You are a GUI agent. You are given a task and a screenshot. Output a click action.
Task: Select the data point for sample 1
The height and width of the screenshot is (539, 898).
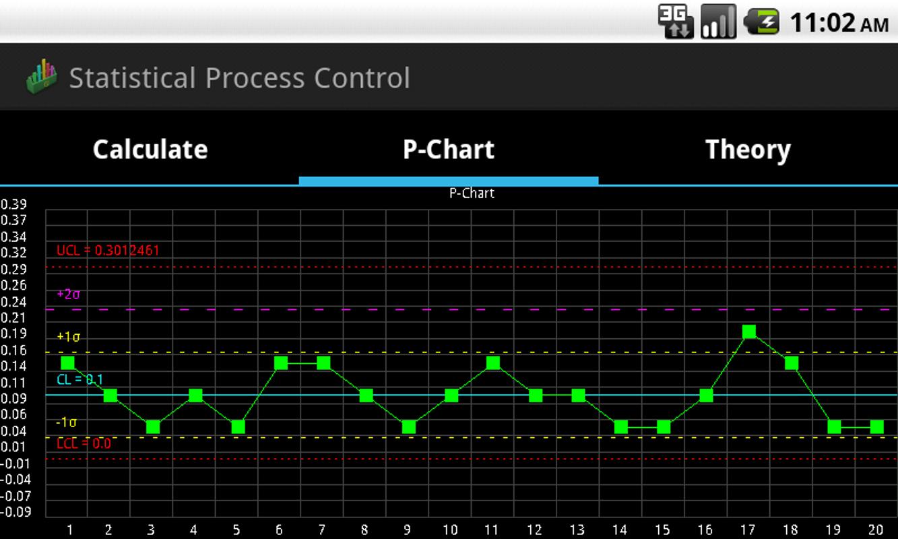click(x=68, y=363)
